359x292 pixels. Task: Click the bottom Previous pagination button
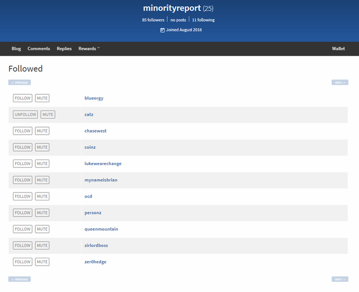20,279
